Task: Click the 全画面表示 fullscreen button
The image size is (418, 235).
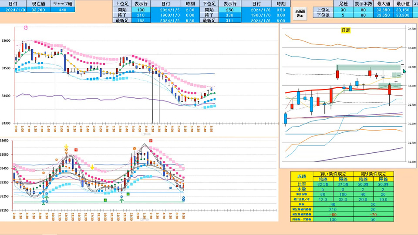Action: click(x=300, y=13)
